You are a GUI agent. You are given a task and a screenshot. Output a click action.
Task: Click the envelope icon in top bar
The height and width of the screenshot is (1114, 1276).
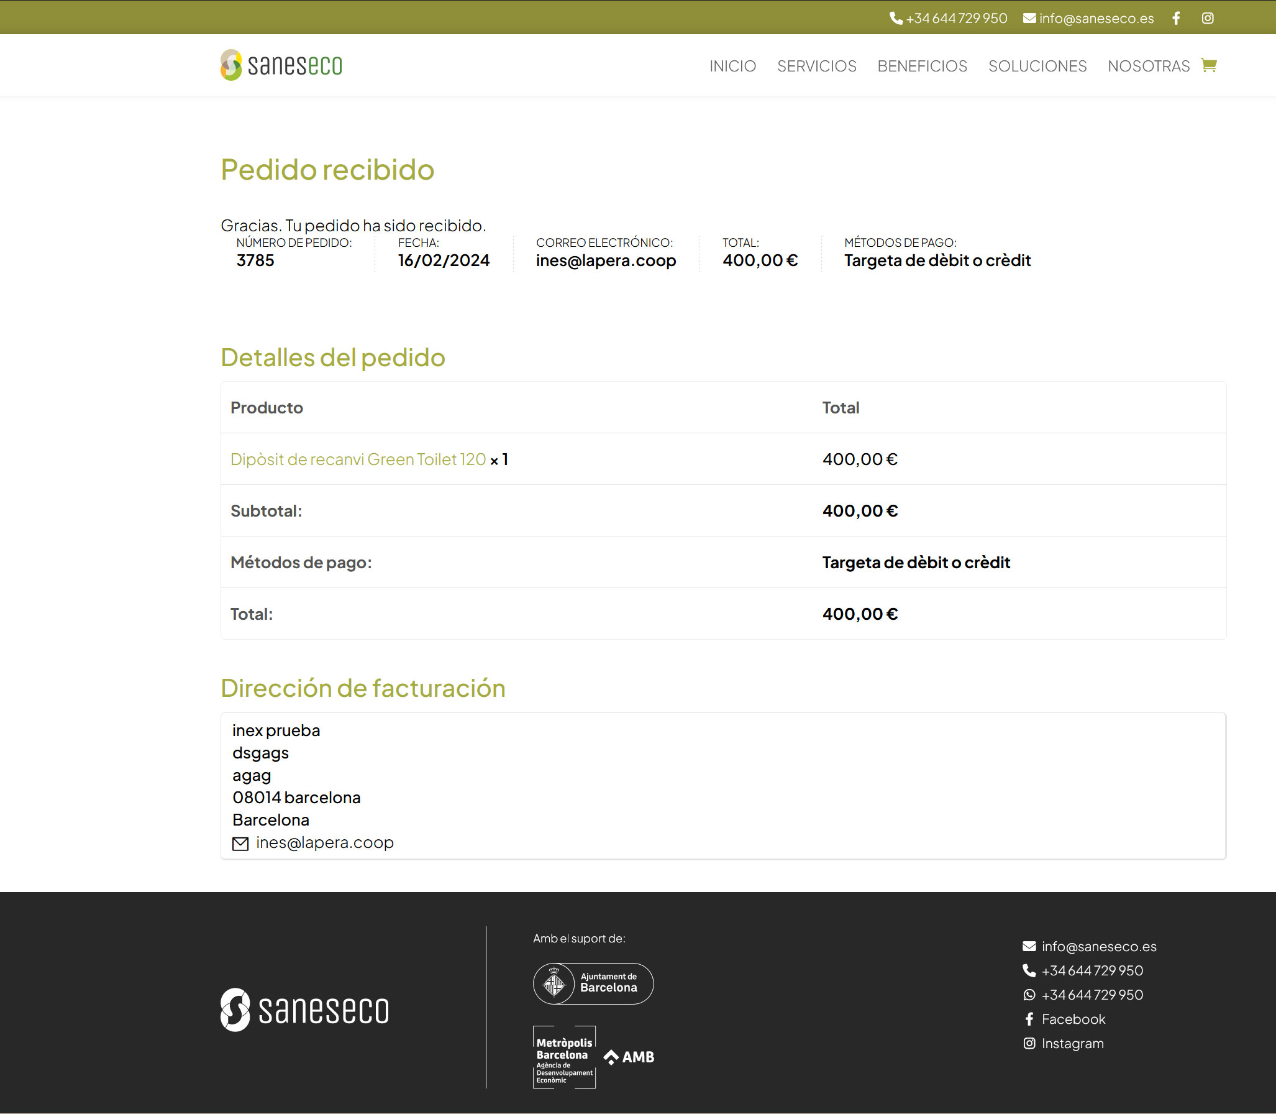click(x=1029, y=18)
